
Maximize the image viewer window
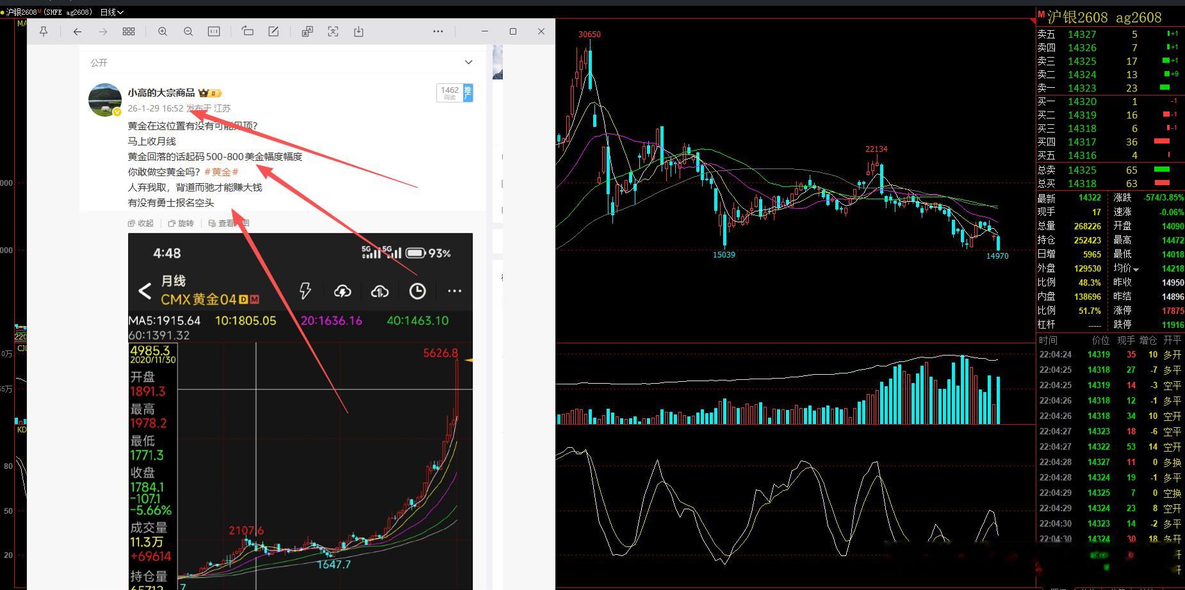pyautogui.click(x=513, y=31)
